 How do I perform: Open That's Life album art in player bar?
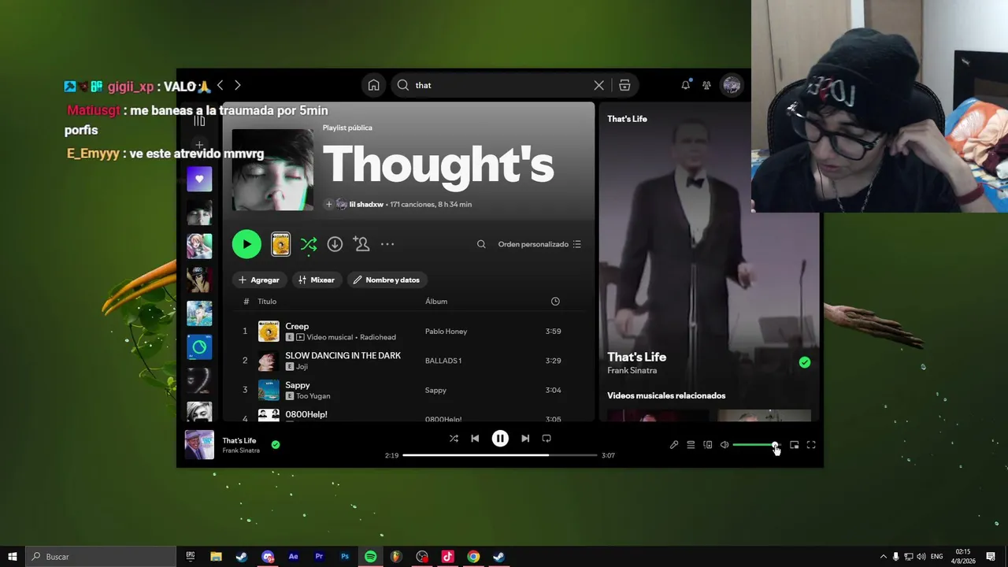click(x=199, y=445)
